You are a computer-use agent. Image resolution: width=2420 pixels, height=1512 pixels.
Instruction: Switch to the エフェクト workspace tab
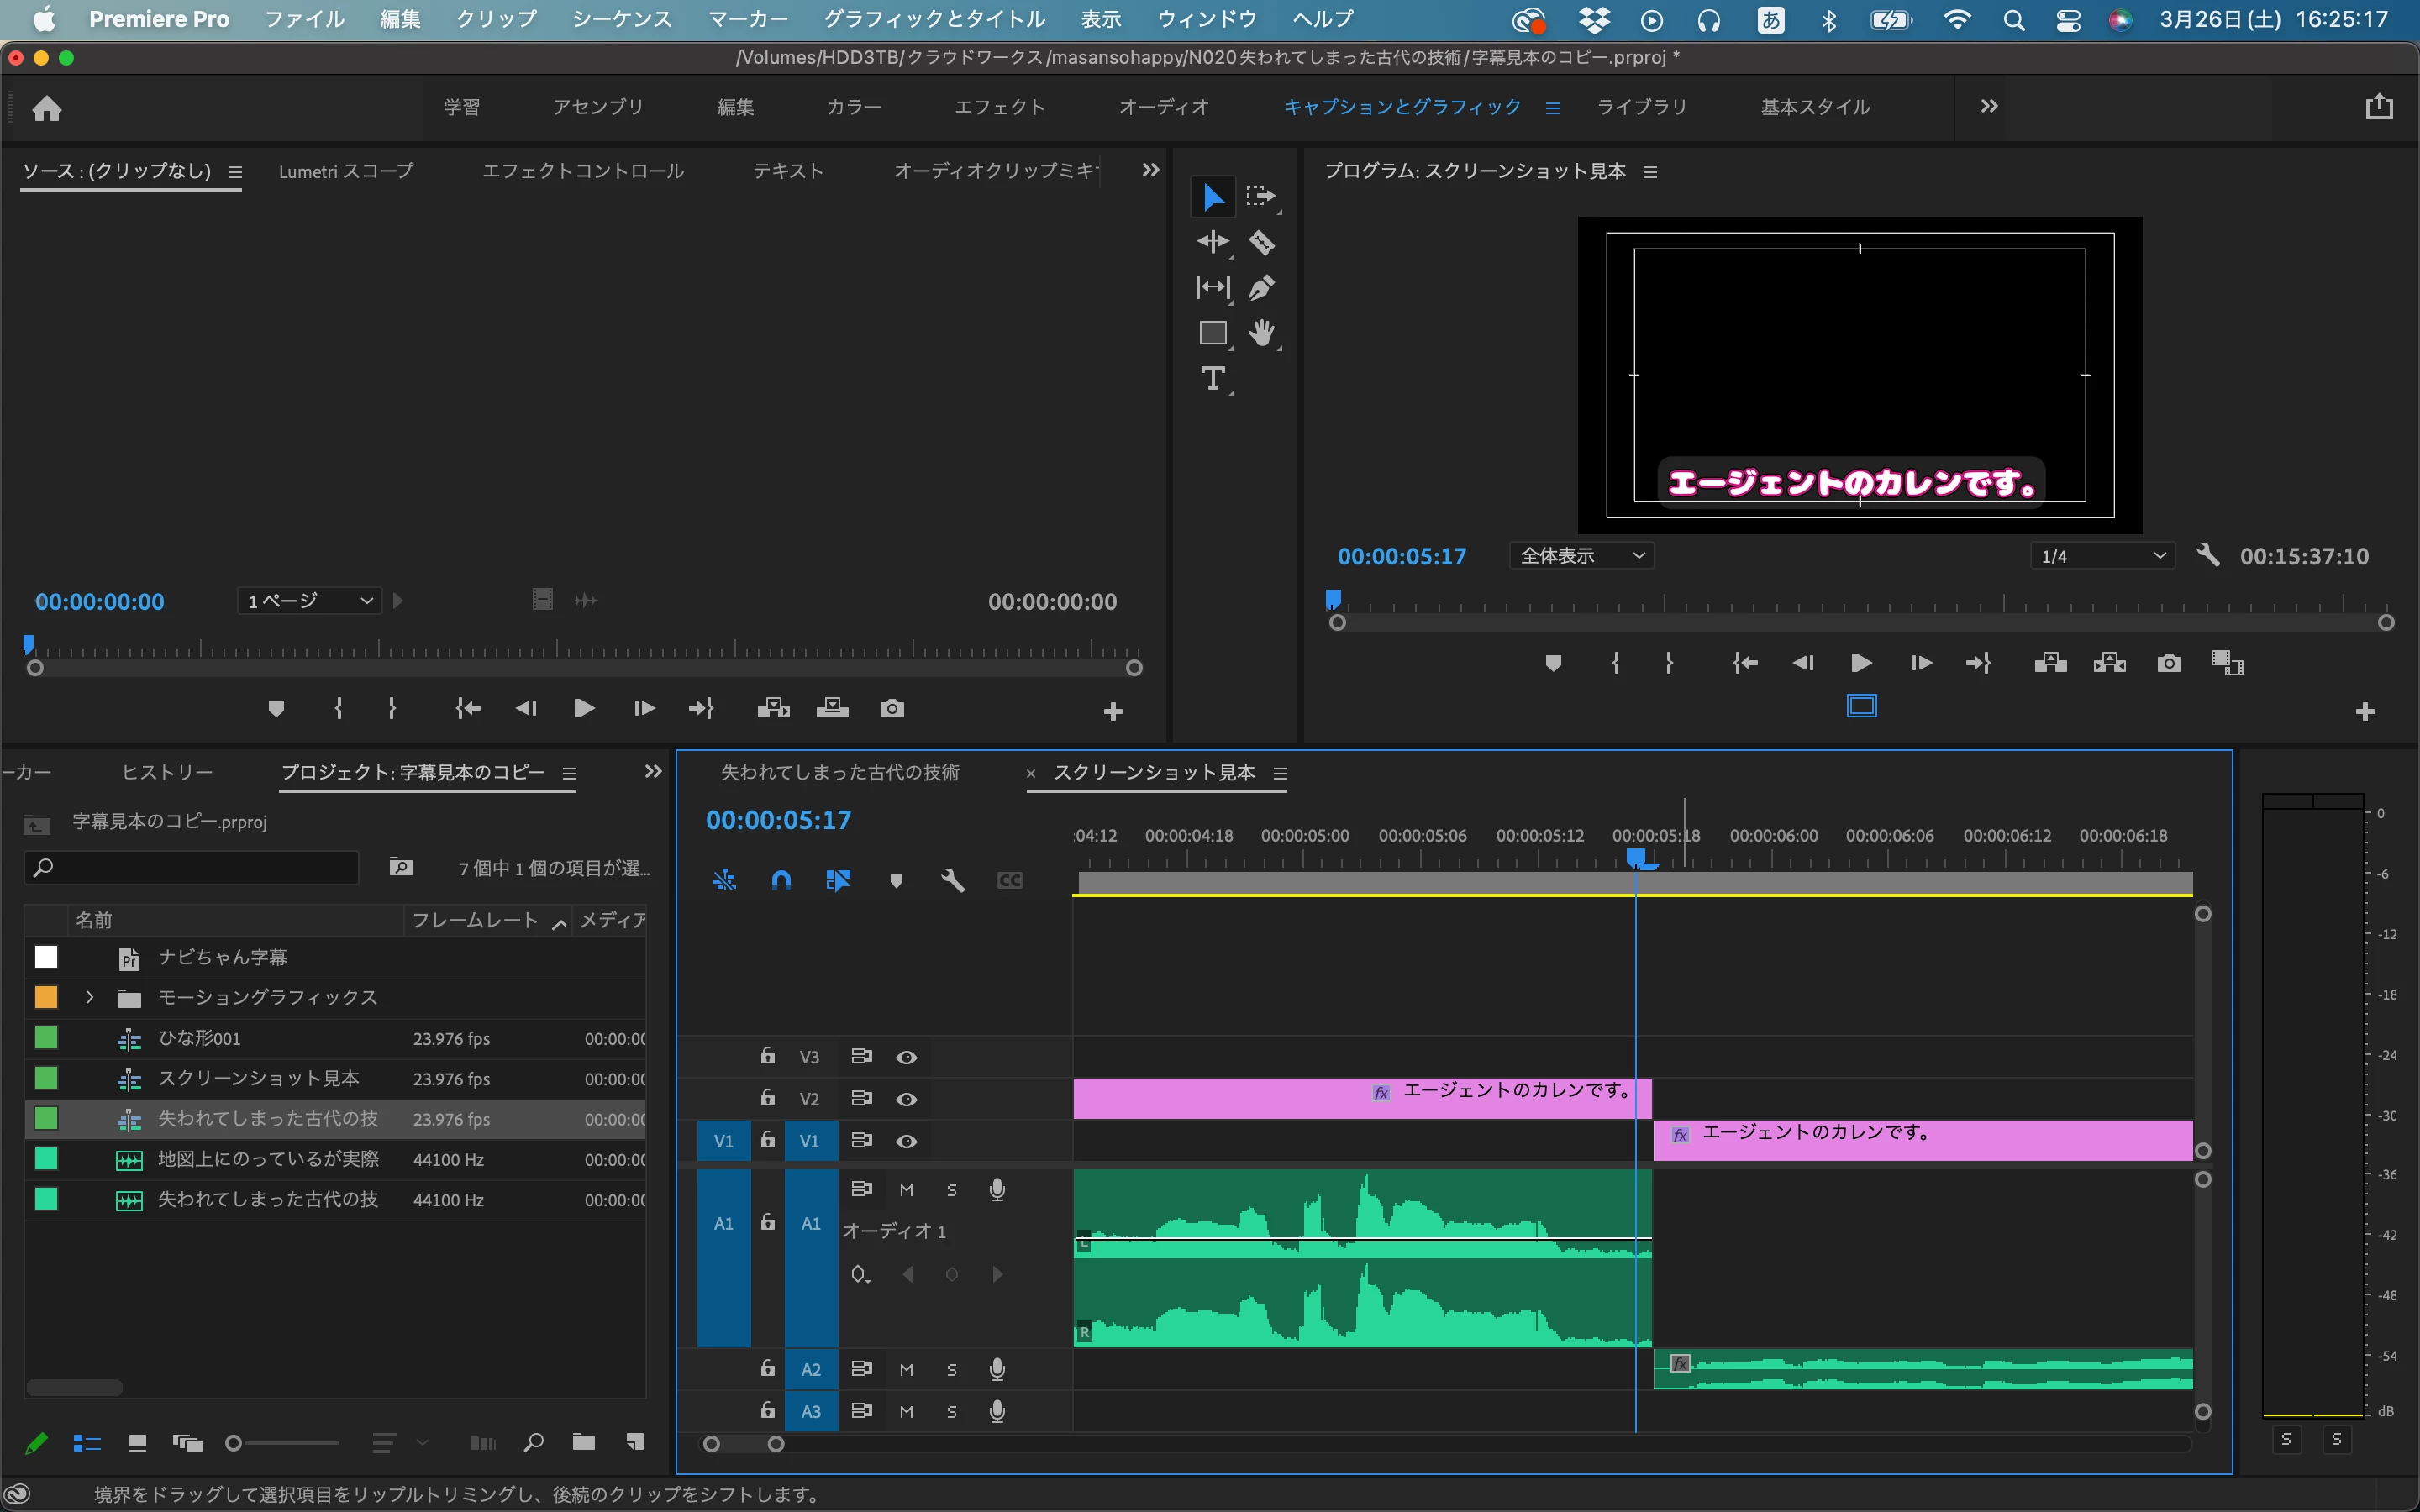pos(999,107)
